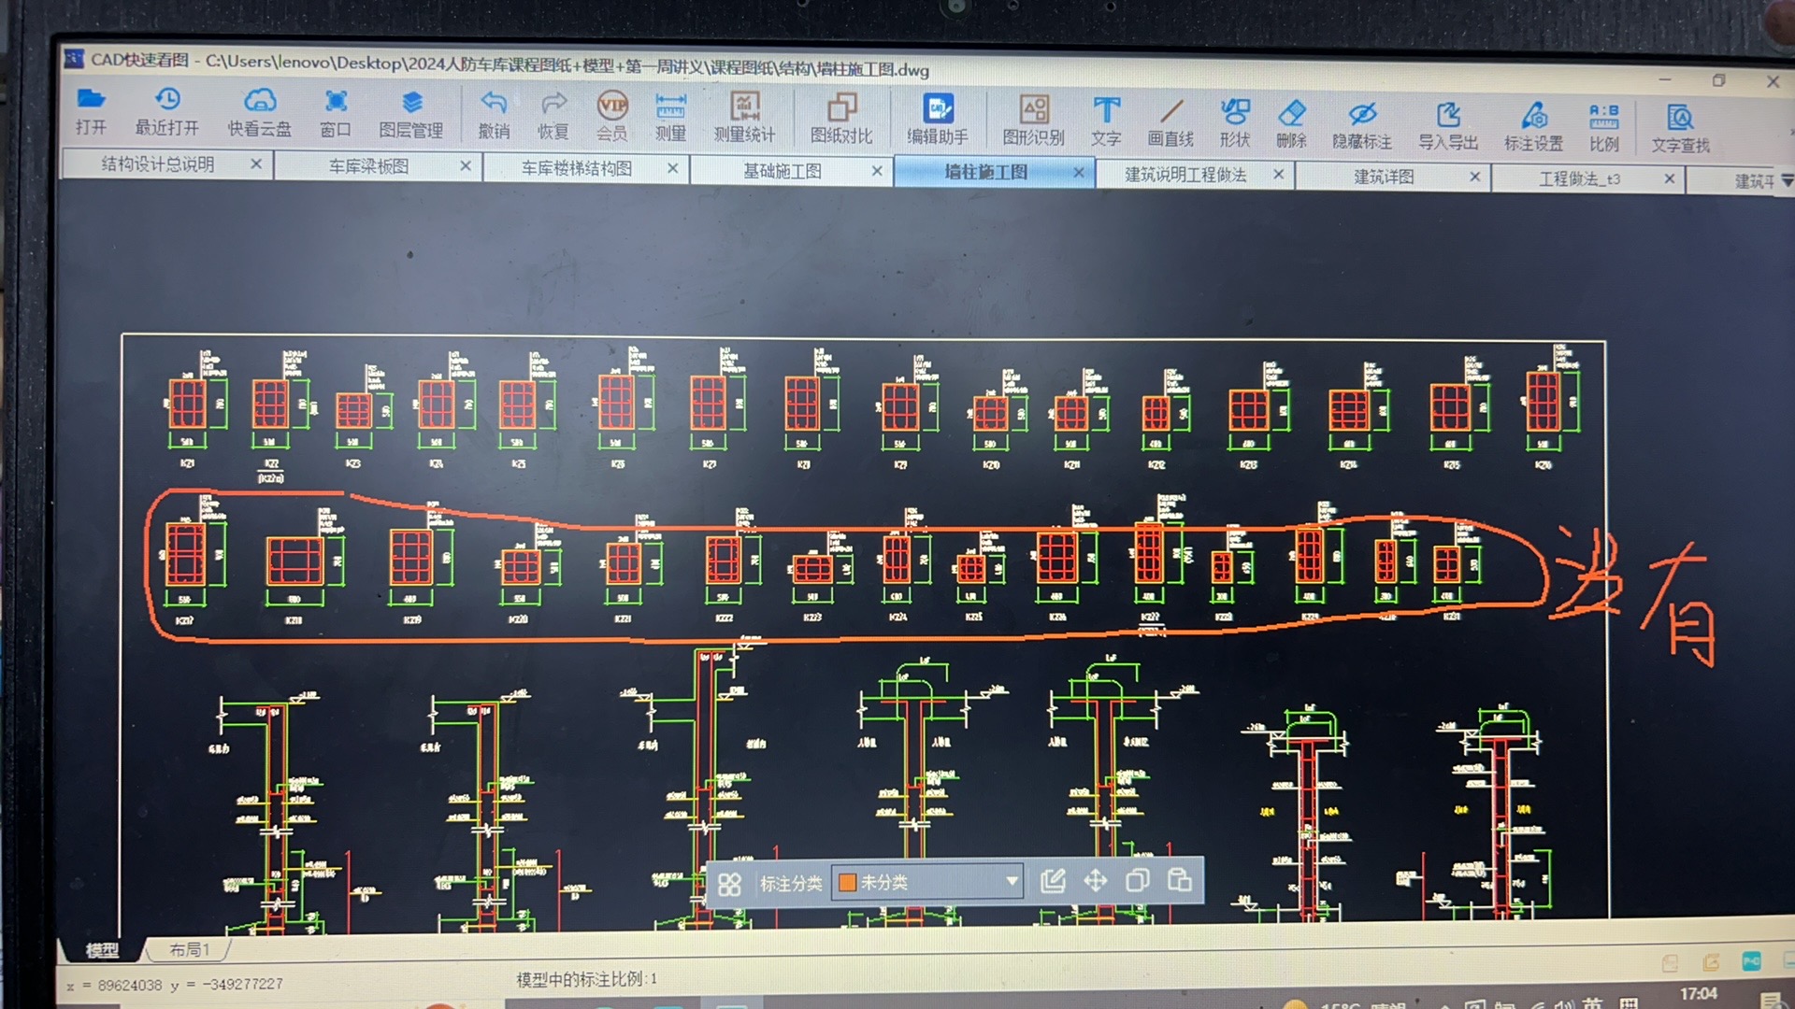Switch to the 模型 model tab
This screenshot has height=1009, width=1795.
point(102,950)
